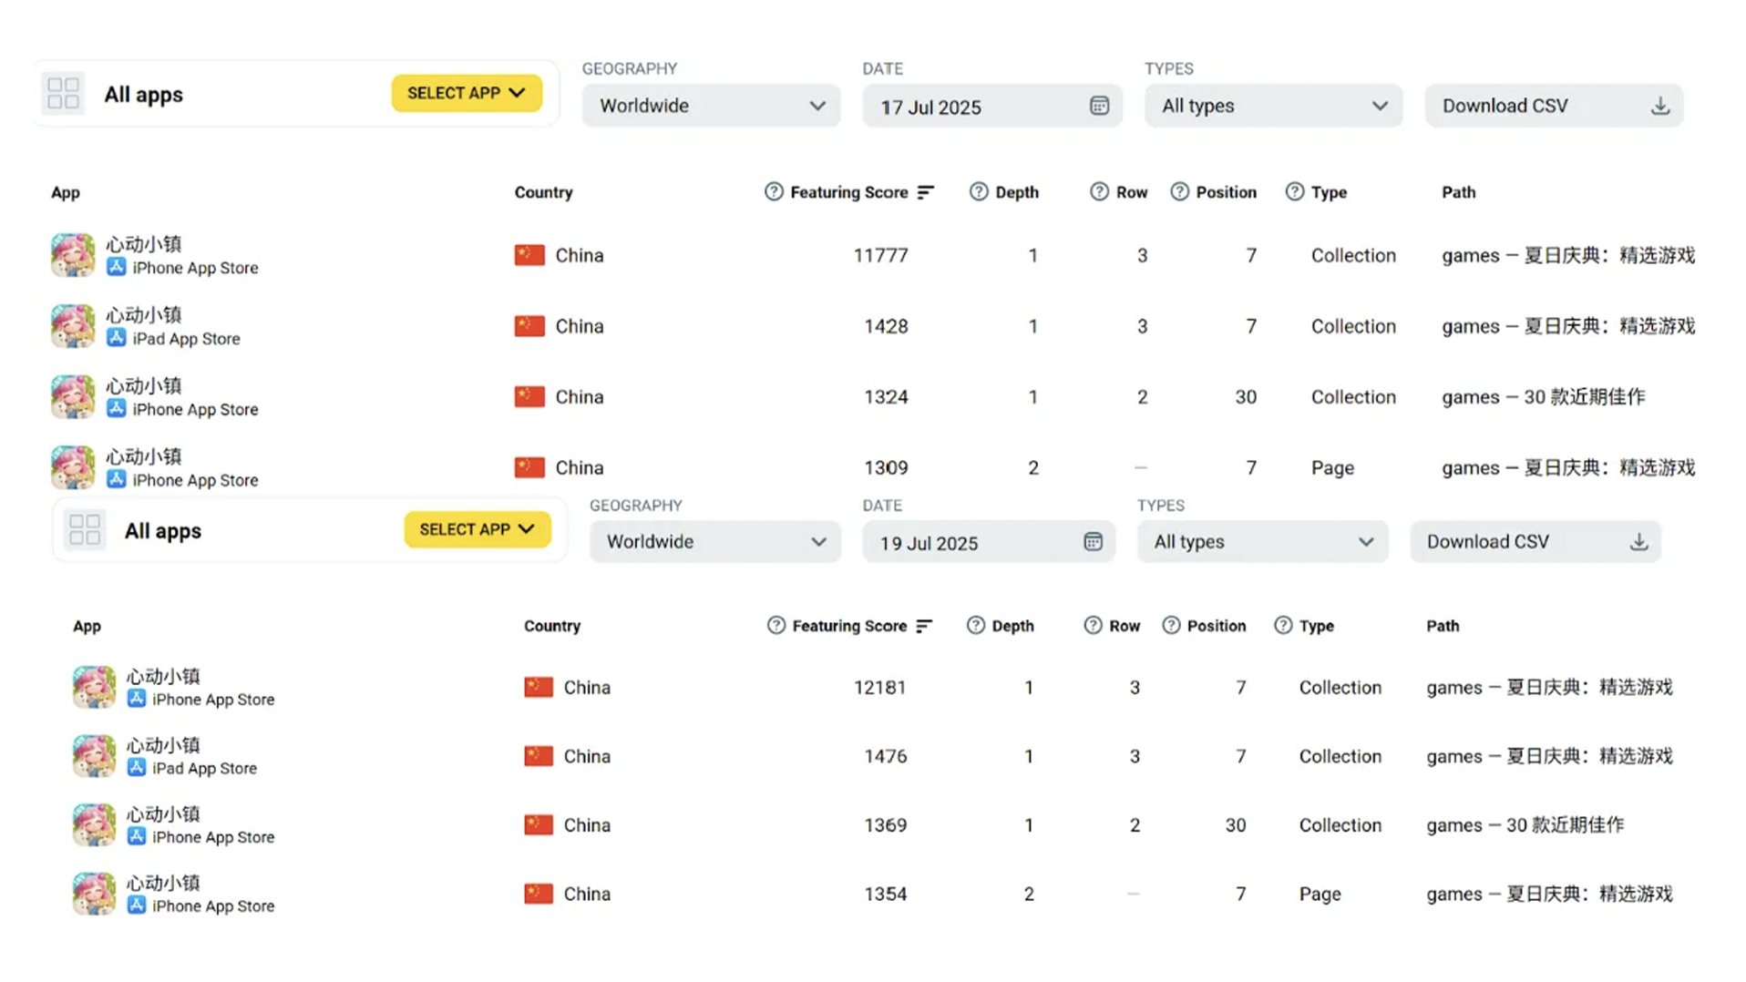Click the featuring score value 1428
The image size is (1746, 982).
coord(886,326)
